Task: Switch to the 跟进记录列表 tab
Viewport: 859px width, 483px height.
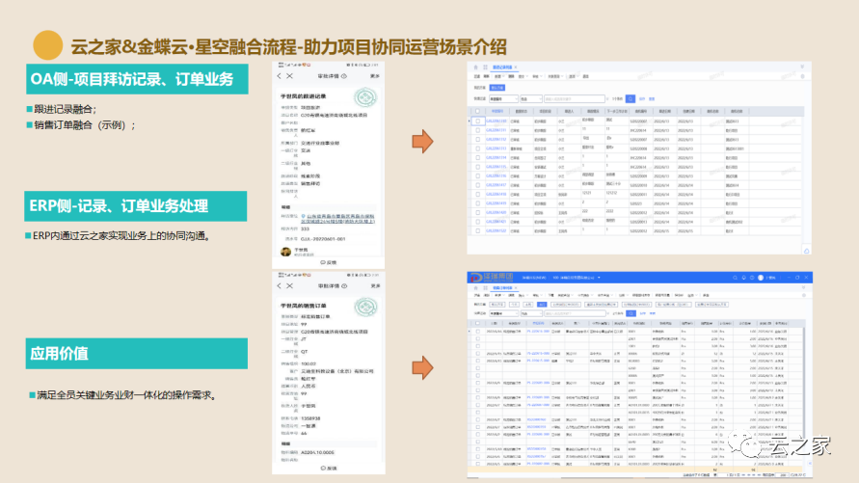Action: pyautogui.click(x=502, y=67)
